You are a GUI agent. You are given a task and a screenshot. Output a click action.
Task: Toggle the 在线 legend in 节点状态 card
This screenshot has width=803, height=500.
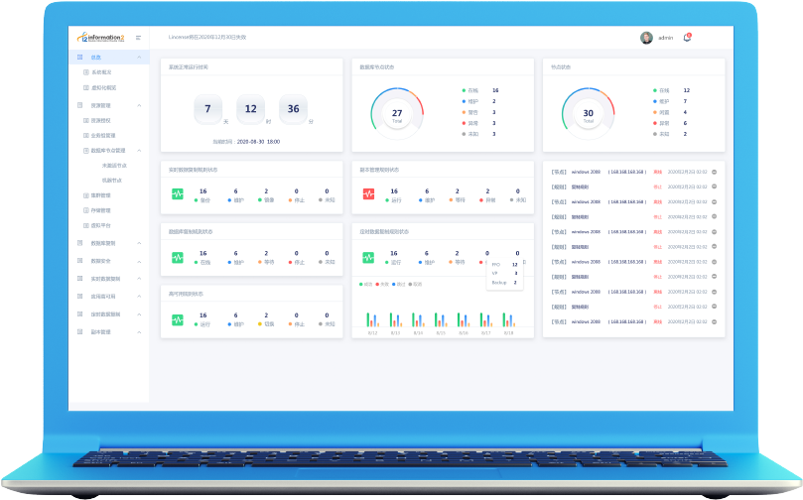click(661, 90)
